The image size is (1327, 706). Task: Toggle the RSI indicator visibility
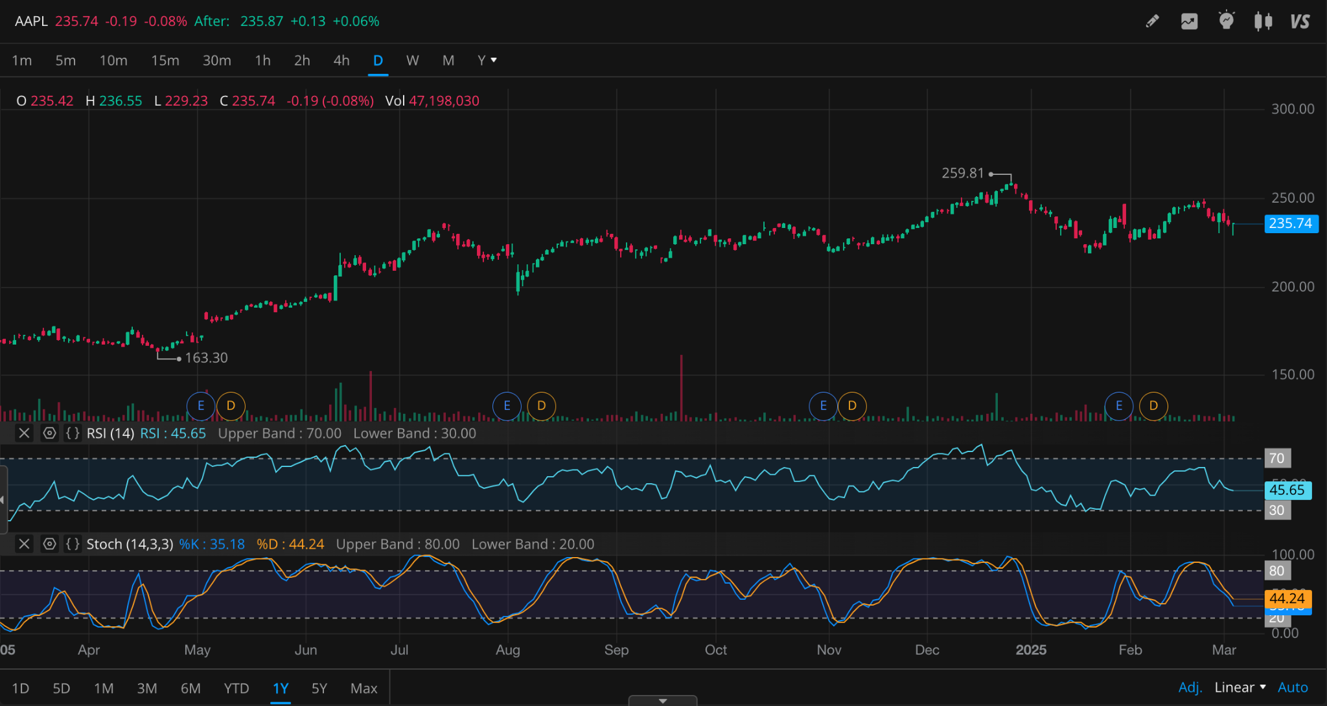[x=49, y=433]
